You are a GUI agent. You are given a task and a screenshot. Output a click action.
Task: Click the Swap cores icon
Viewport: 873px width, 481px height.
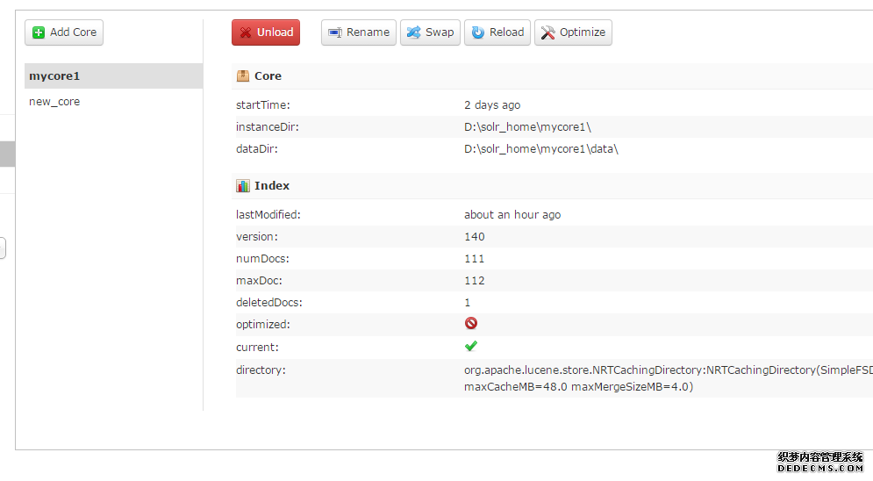point(413,32)
